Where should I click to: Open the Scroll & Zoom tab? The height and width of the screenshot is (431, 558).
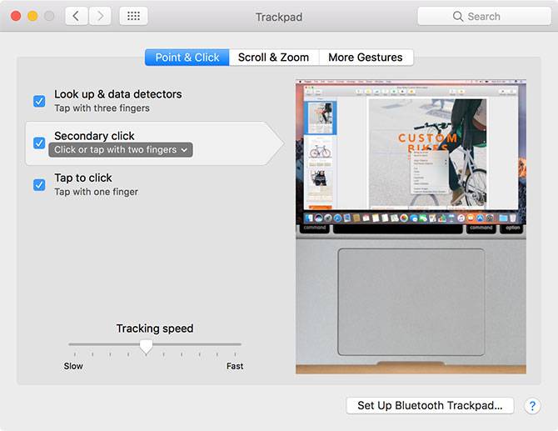pyautogui.click(x=274, y=58)
